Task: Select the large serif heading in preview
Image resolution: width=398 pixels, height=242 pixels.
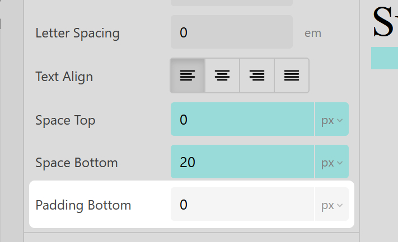Action: (x=385, y=22)
